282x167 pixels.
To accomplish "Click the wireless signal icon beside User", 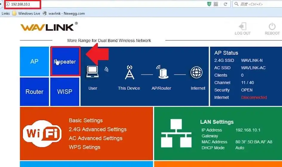I will pyautogui.click(x=106, y=69).
